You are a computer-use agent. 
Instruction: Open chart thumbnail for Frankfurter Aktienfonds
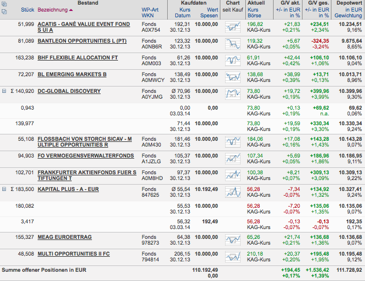[233, 175]
